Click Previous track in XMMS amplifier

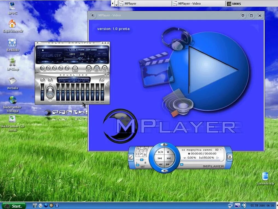(42, 68)
